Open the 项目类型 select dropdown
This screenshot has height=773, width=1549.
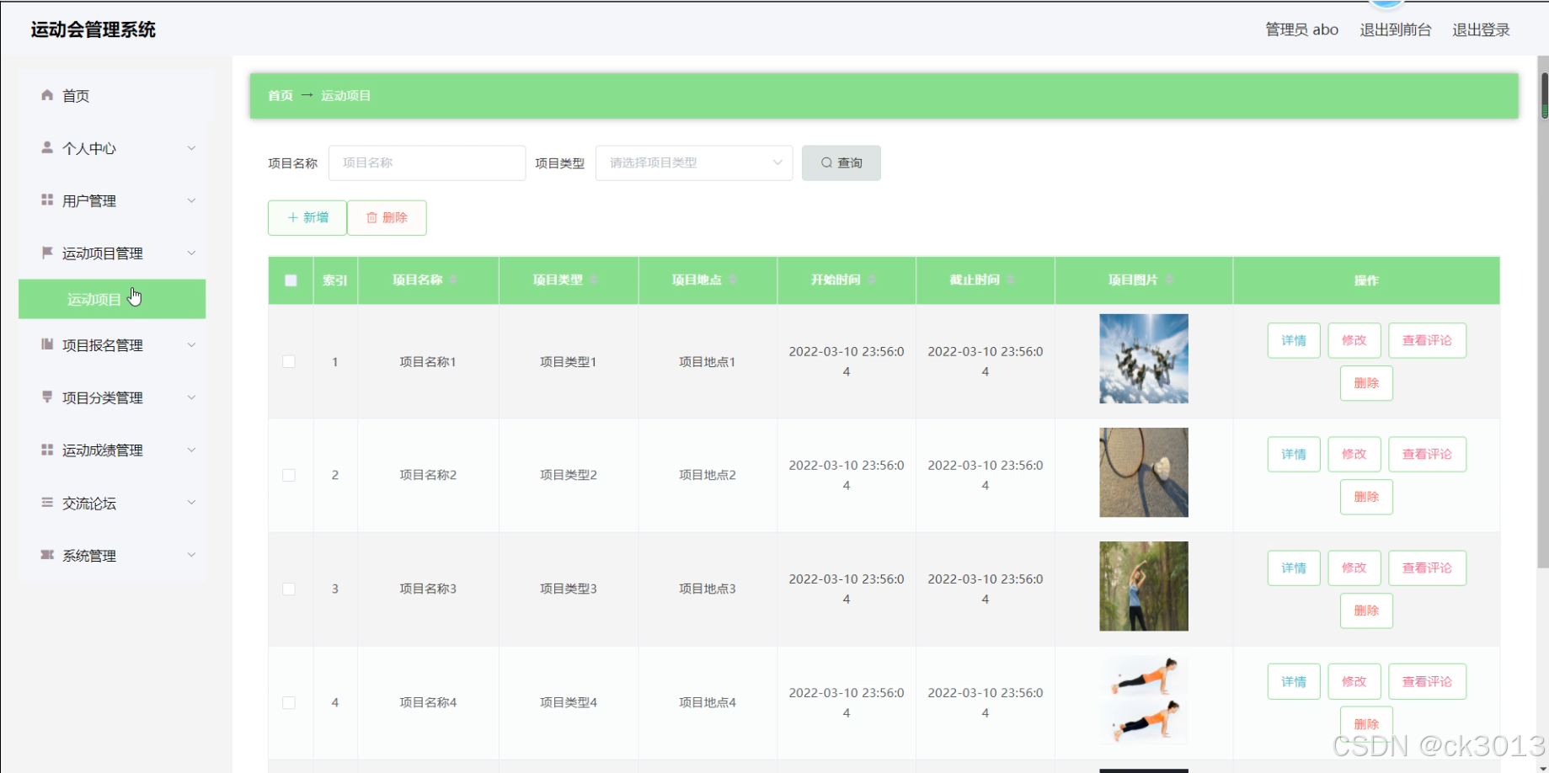pos(694,163)
